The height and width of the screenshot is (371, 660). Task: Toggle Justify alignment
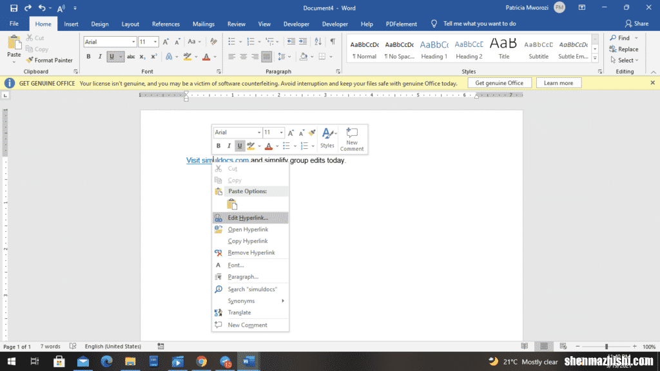(266, 57)
